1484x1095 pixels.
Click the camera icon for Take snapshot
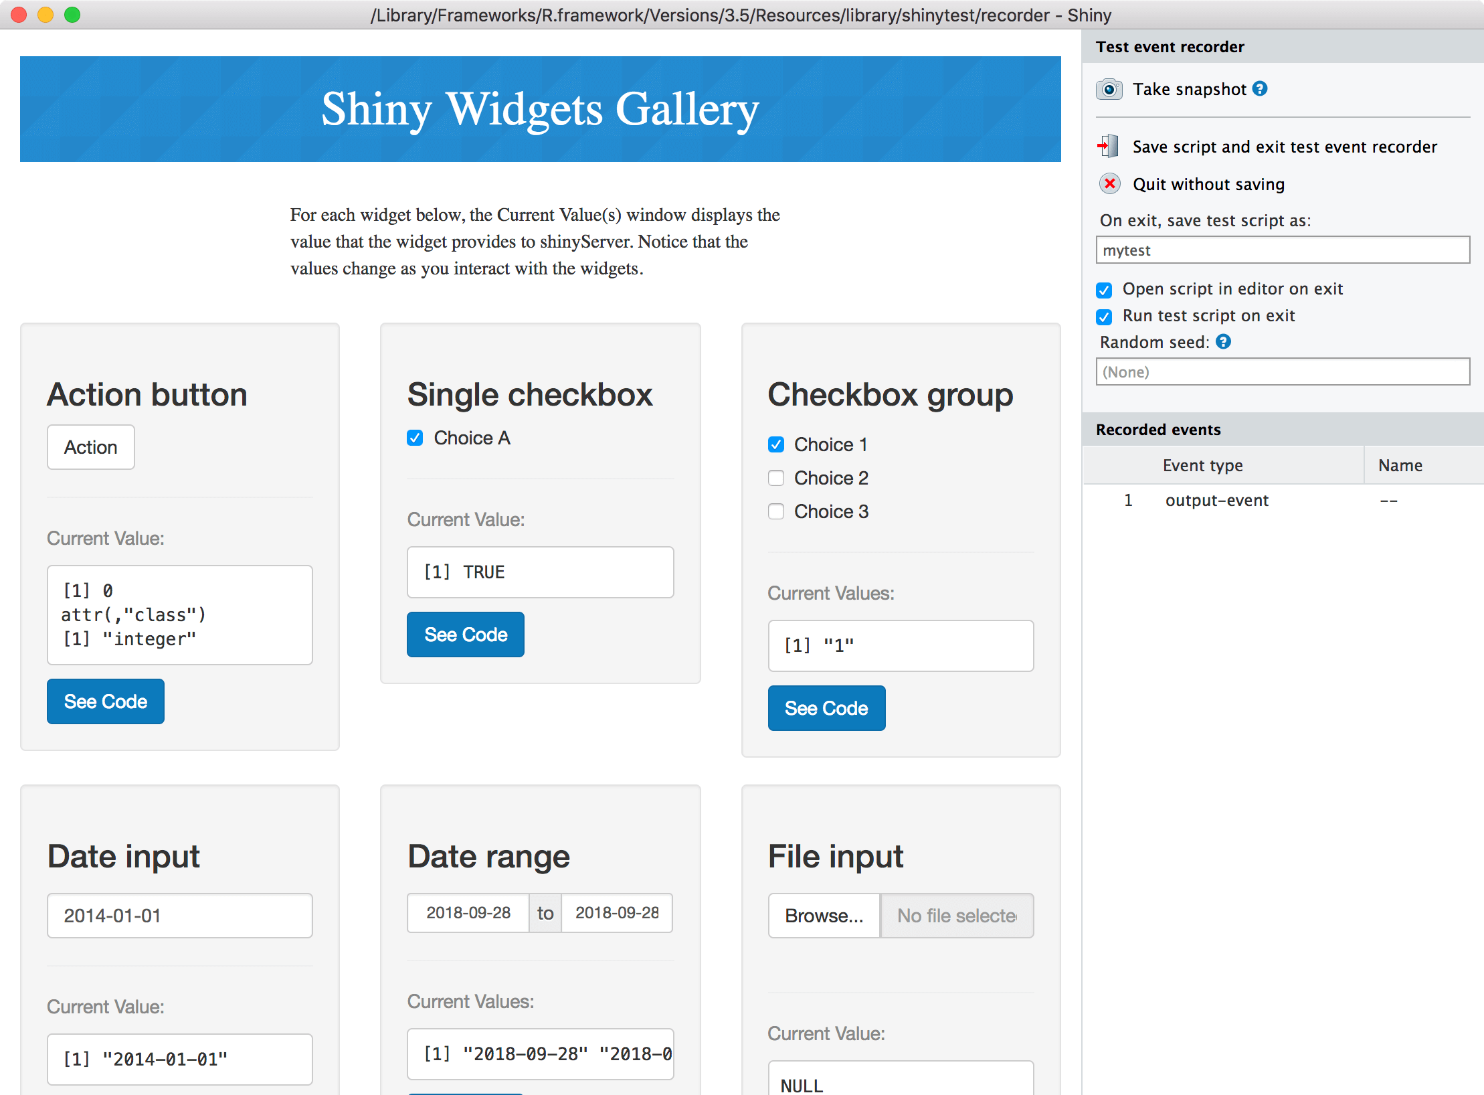(1109, 89)
